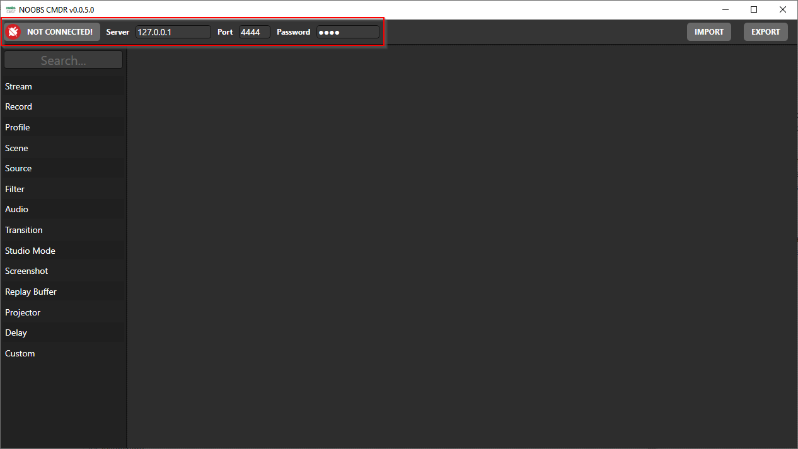
Task: Minimize the NOOBS CMDR window
Action: click(x=725, y=9)
